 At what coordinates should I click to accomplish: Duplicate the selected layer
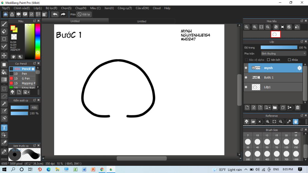click(x=283, y=108)
